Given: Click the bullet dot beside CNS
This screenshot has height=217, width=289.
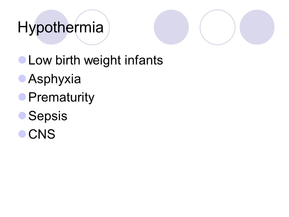Looking at the screenshot, I should tap(22, 134).
